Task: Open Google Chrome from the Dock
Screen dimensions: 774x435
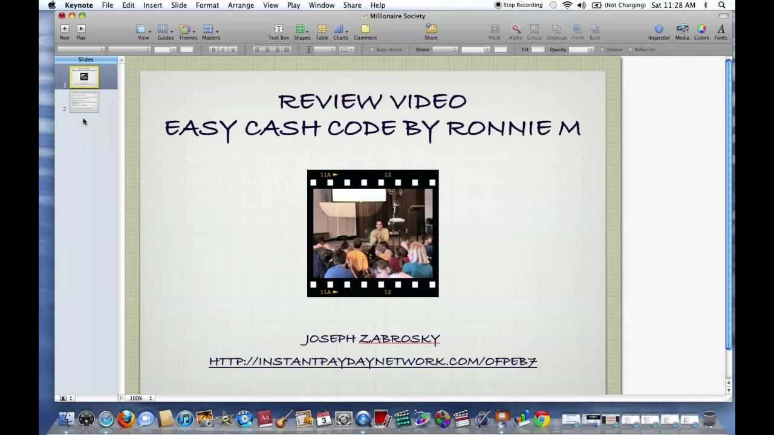Action: click(541, 419)
